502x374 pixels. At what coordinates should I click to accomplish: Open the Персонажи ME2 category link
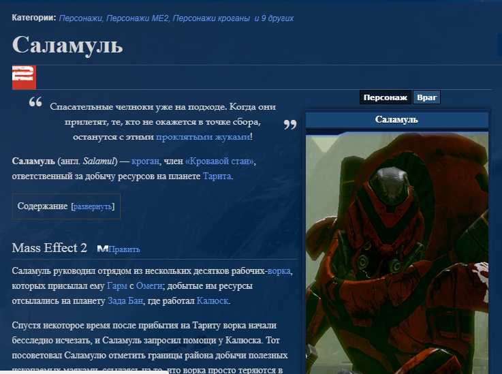[x=138, y=18]
